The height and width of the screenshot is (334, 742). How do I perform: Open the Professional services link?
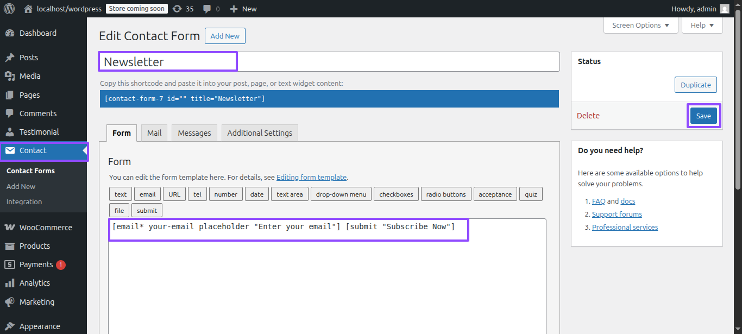[625, 227]
